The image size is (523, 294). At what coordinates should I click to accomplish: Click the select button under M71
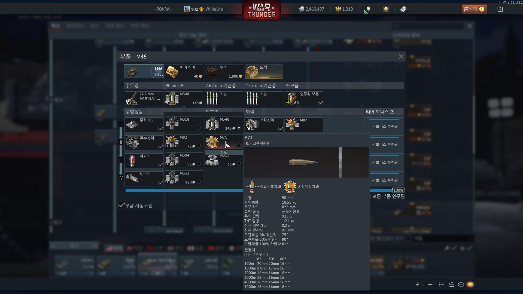tap(224, 152)
